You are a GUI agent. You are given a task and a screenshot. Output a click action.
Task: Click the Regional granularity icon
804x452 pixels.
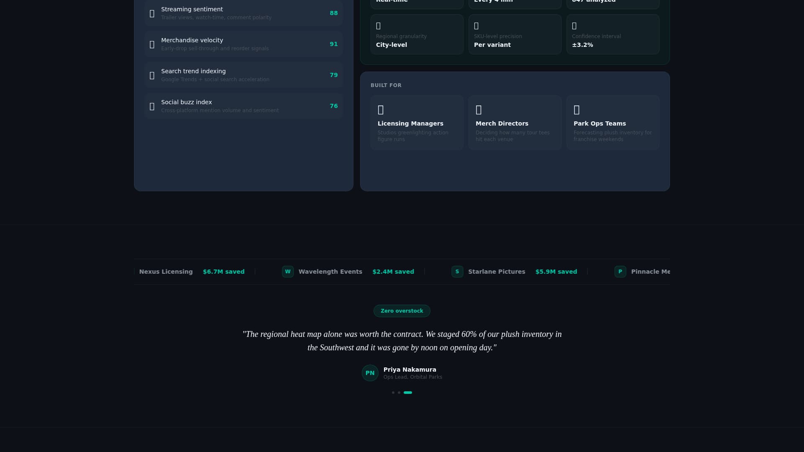click(x=379, y=26)
